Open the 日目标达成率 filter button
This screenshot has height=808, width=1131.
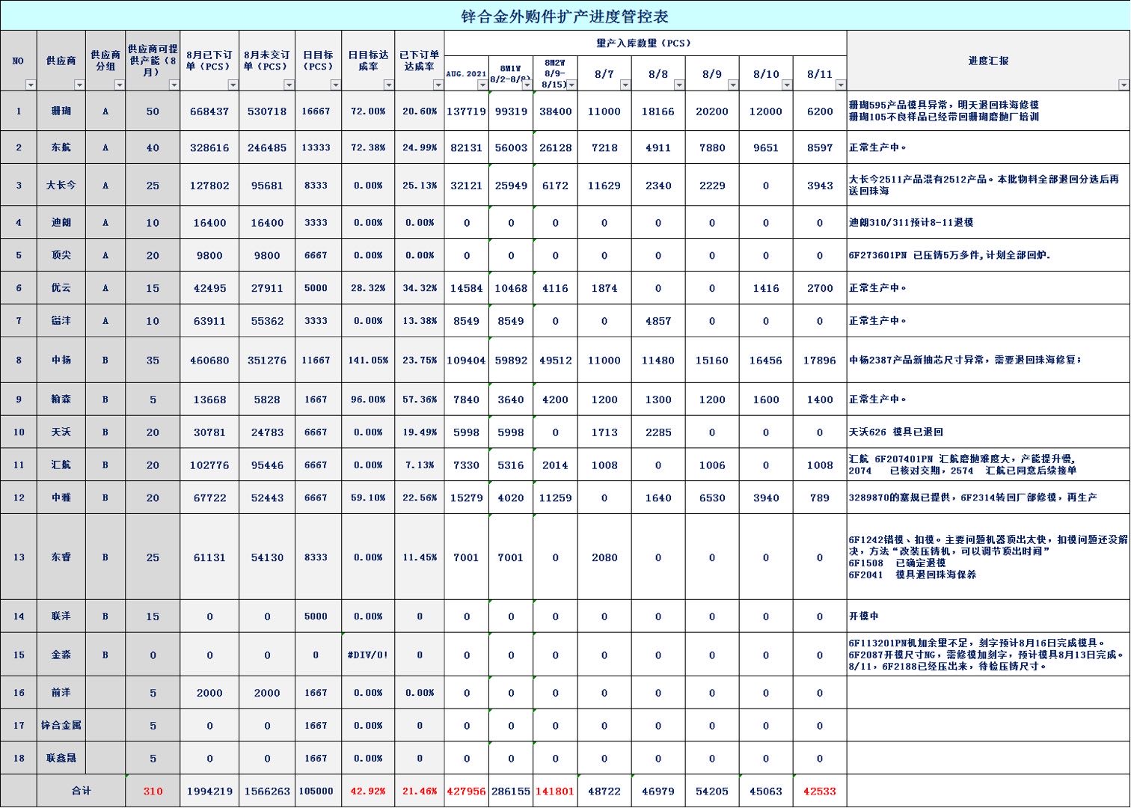388,85
